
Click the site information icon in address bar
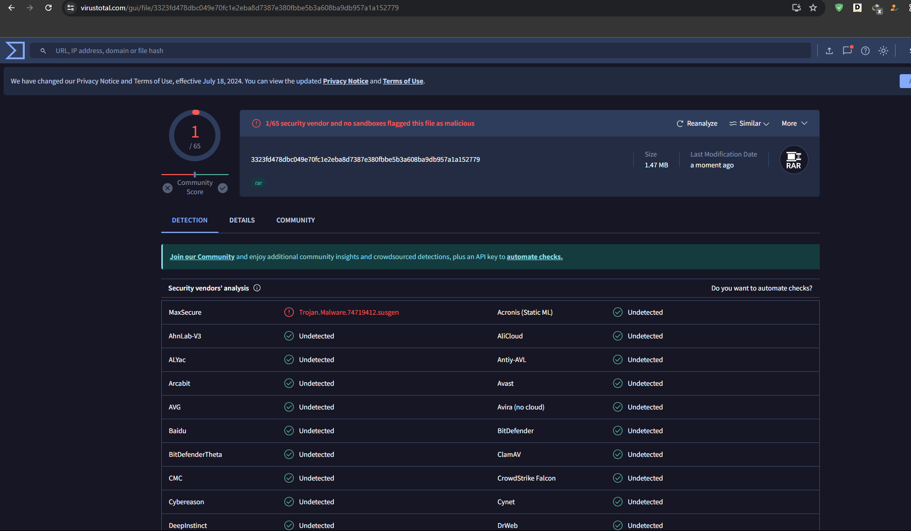(x=71, y=8)
